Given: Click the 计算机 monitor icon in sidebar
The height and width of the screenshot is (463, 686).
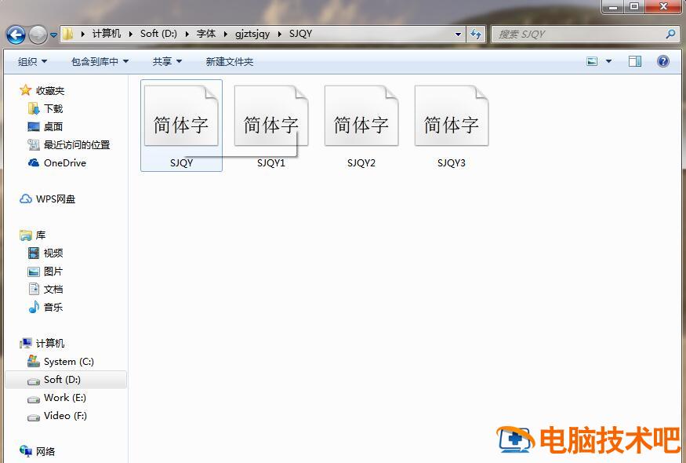Looking at the screenshot, I should click(26, 343).
